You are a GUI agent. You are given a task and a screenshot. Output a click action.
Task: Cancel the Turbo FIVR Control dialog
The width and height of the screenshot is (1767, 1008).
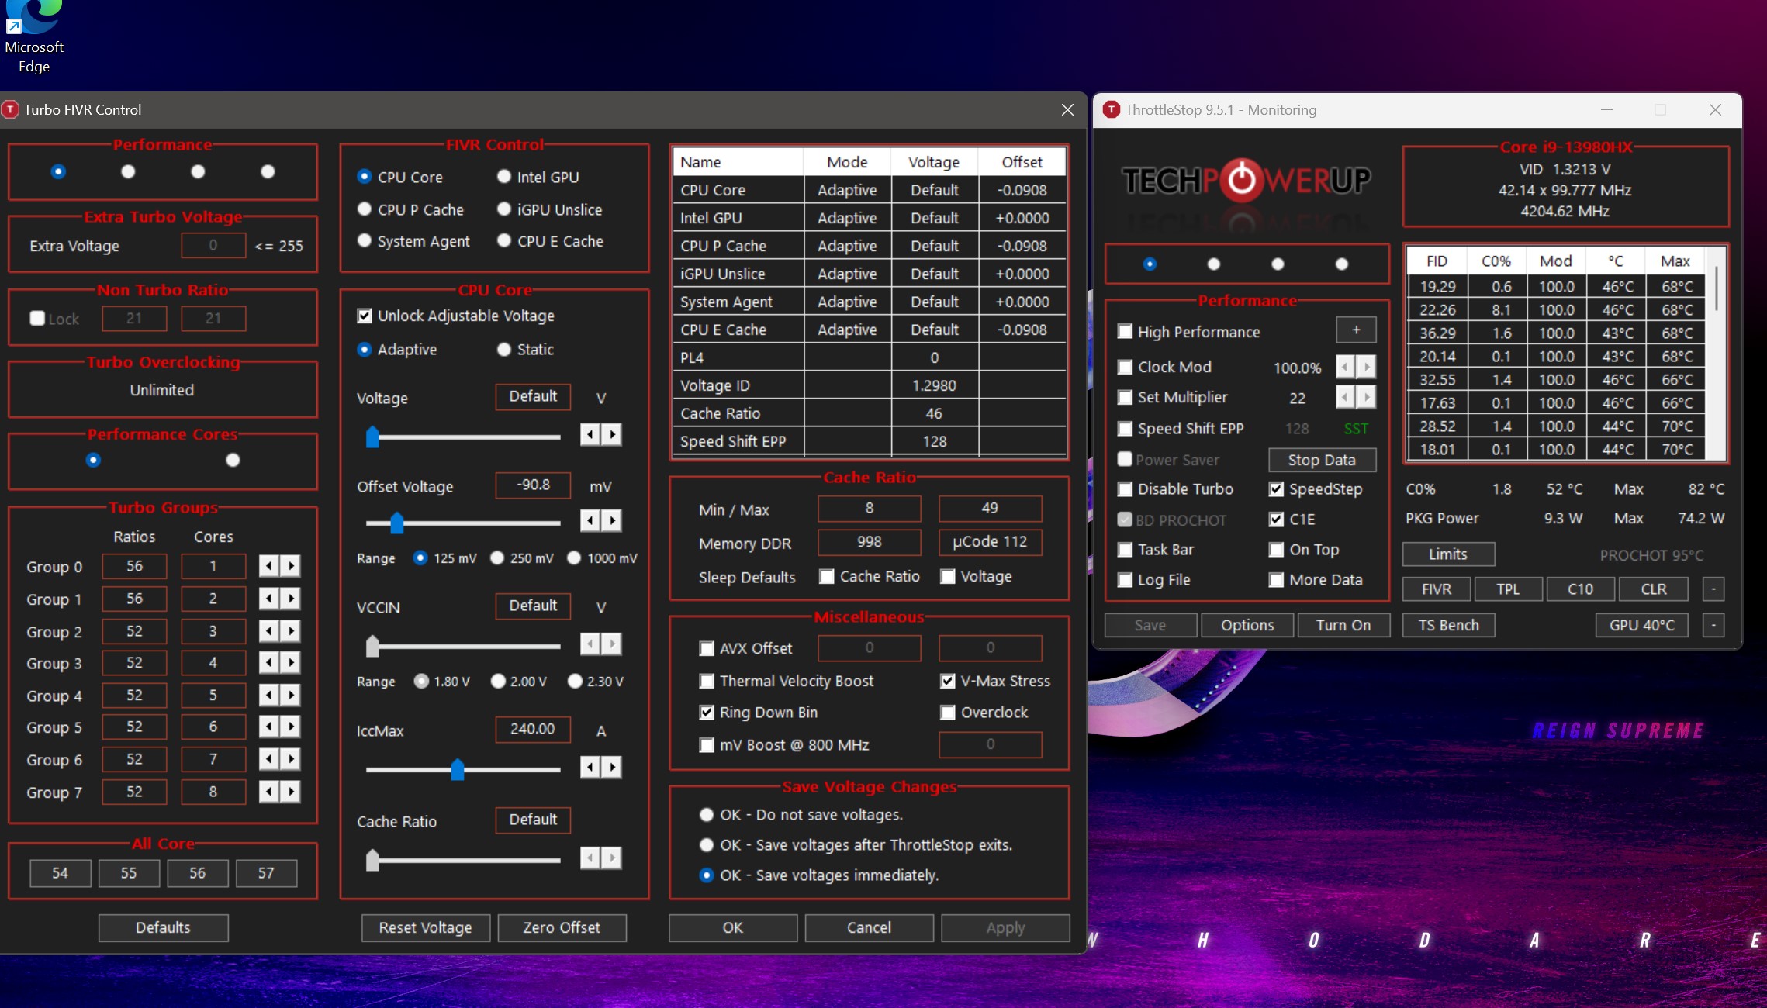869,927
